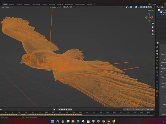Image resolution: width=166 pixels, height=124 pixels.
Task: Switch to material preview shading
Action: [149, 7]
